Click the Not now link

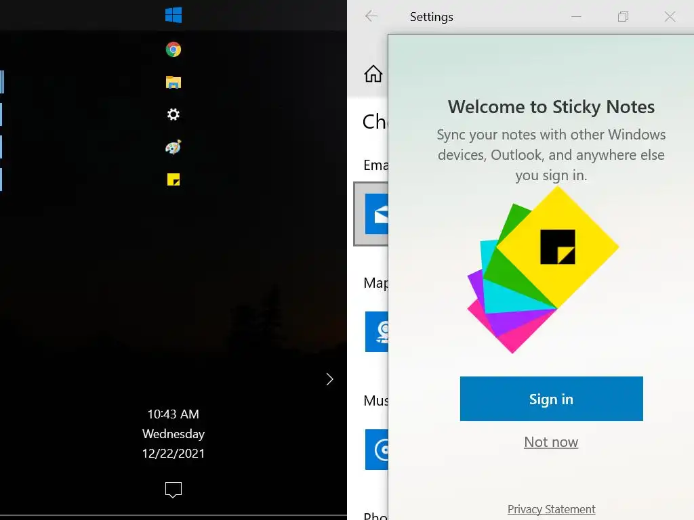(x=551, y=441)
